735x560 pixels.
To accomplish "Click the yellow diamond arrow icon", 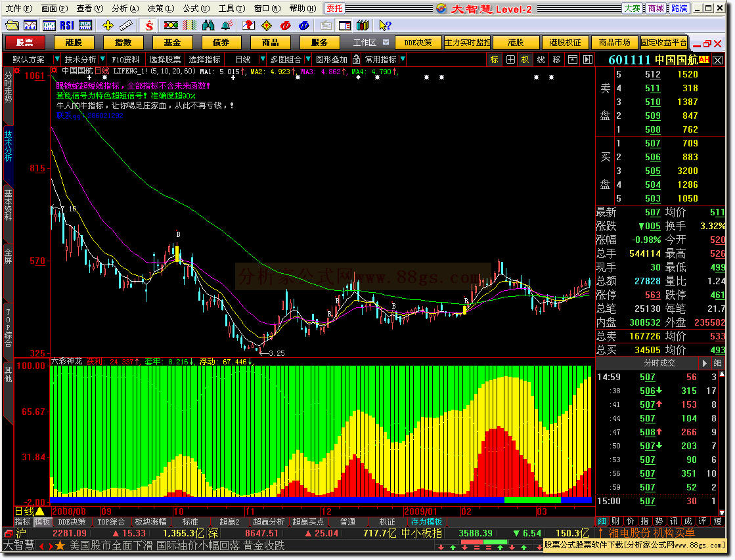I will pyautogui.click(x=267, y=26).
